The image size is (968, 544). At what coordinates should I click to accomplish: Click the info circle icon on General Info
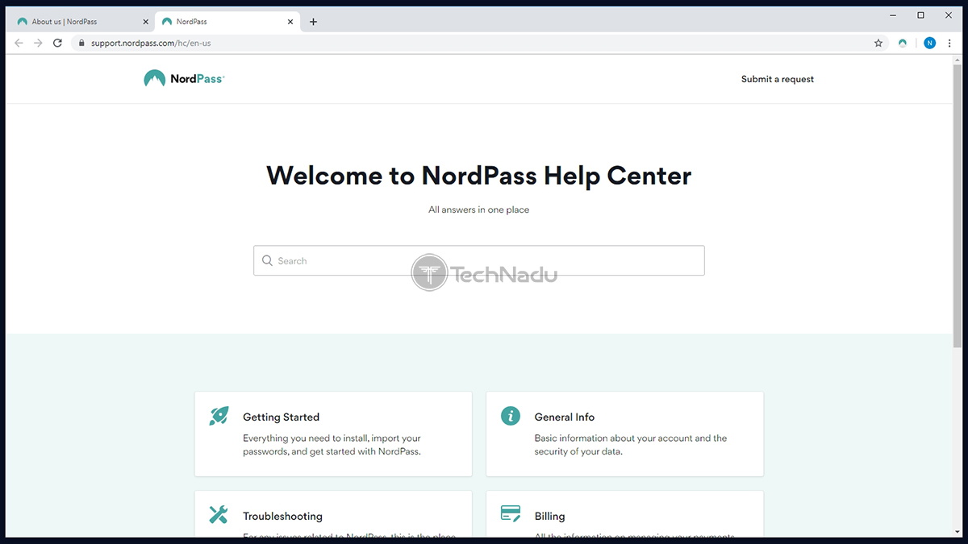pos(510,416)
